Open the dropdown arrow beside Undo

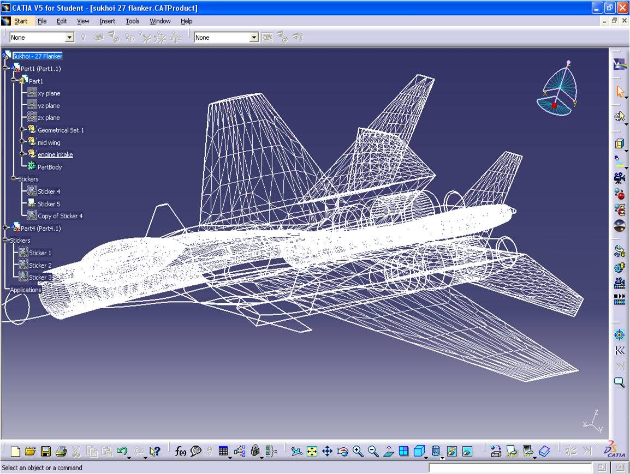coord(129,458)
